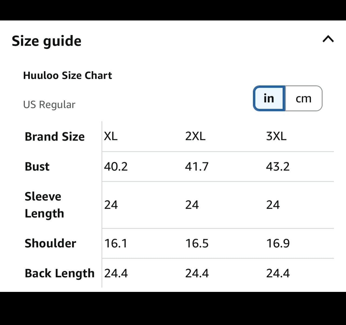Viewport: 346px width, 325px height.
Task: Select the 3XL shoulder value 16.9
Action: coord(278,243)
